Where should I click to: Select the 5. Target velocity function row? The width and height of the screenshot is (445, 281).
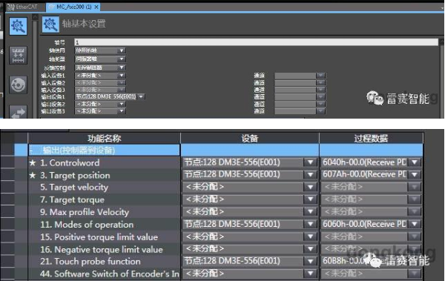tap(104, 188)
